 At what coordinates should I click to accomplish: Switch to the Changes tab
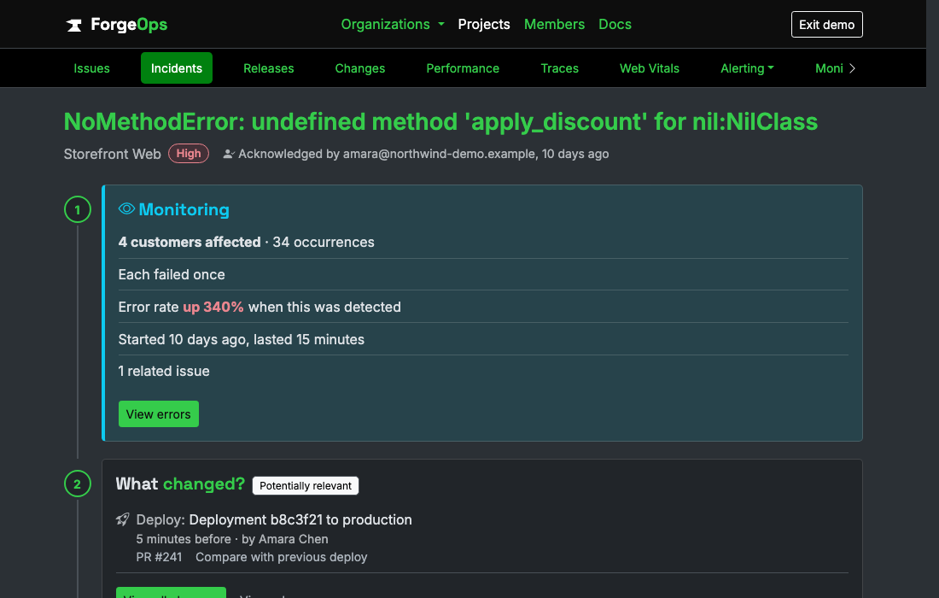click(x=360, y=68)
